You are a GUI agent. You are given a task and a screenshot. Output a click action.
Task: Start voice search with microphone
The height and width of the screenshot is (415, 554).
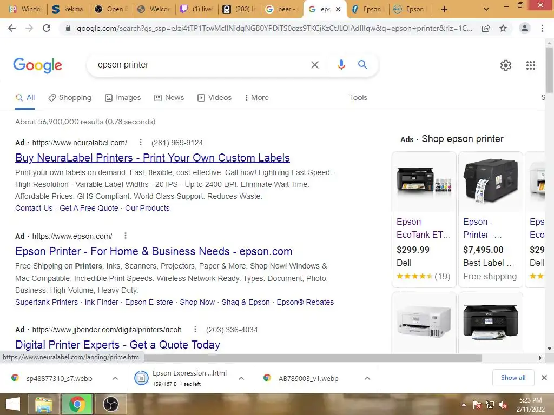click(x=341, y=65)
